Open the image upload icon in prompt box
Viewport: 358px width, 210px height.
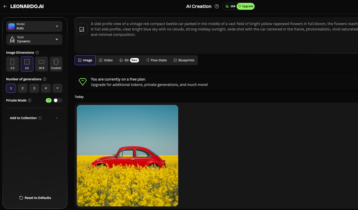pyautogui.click(x=82, y=29)
